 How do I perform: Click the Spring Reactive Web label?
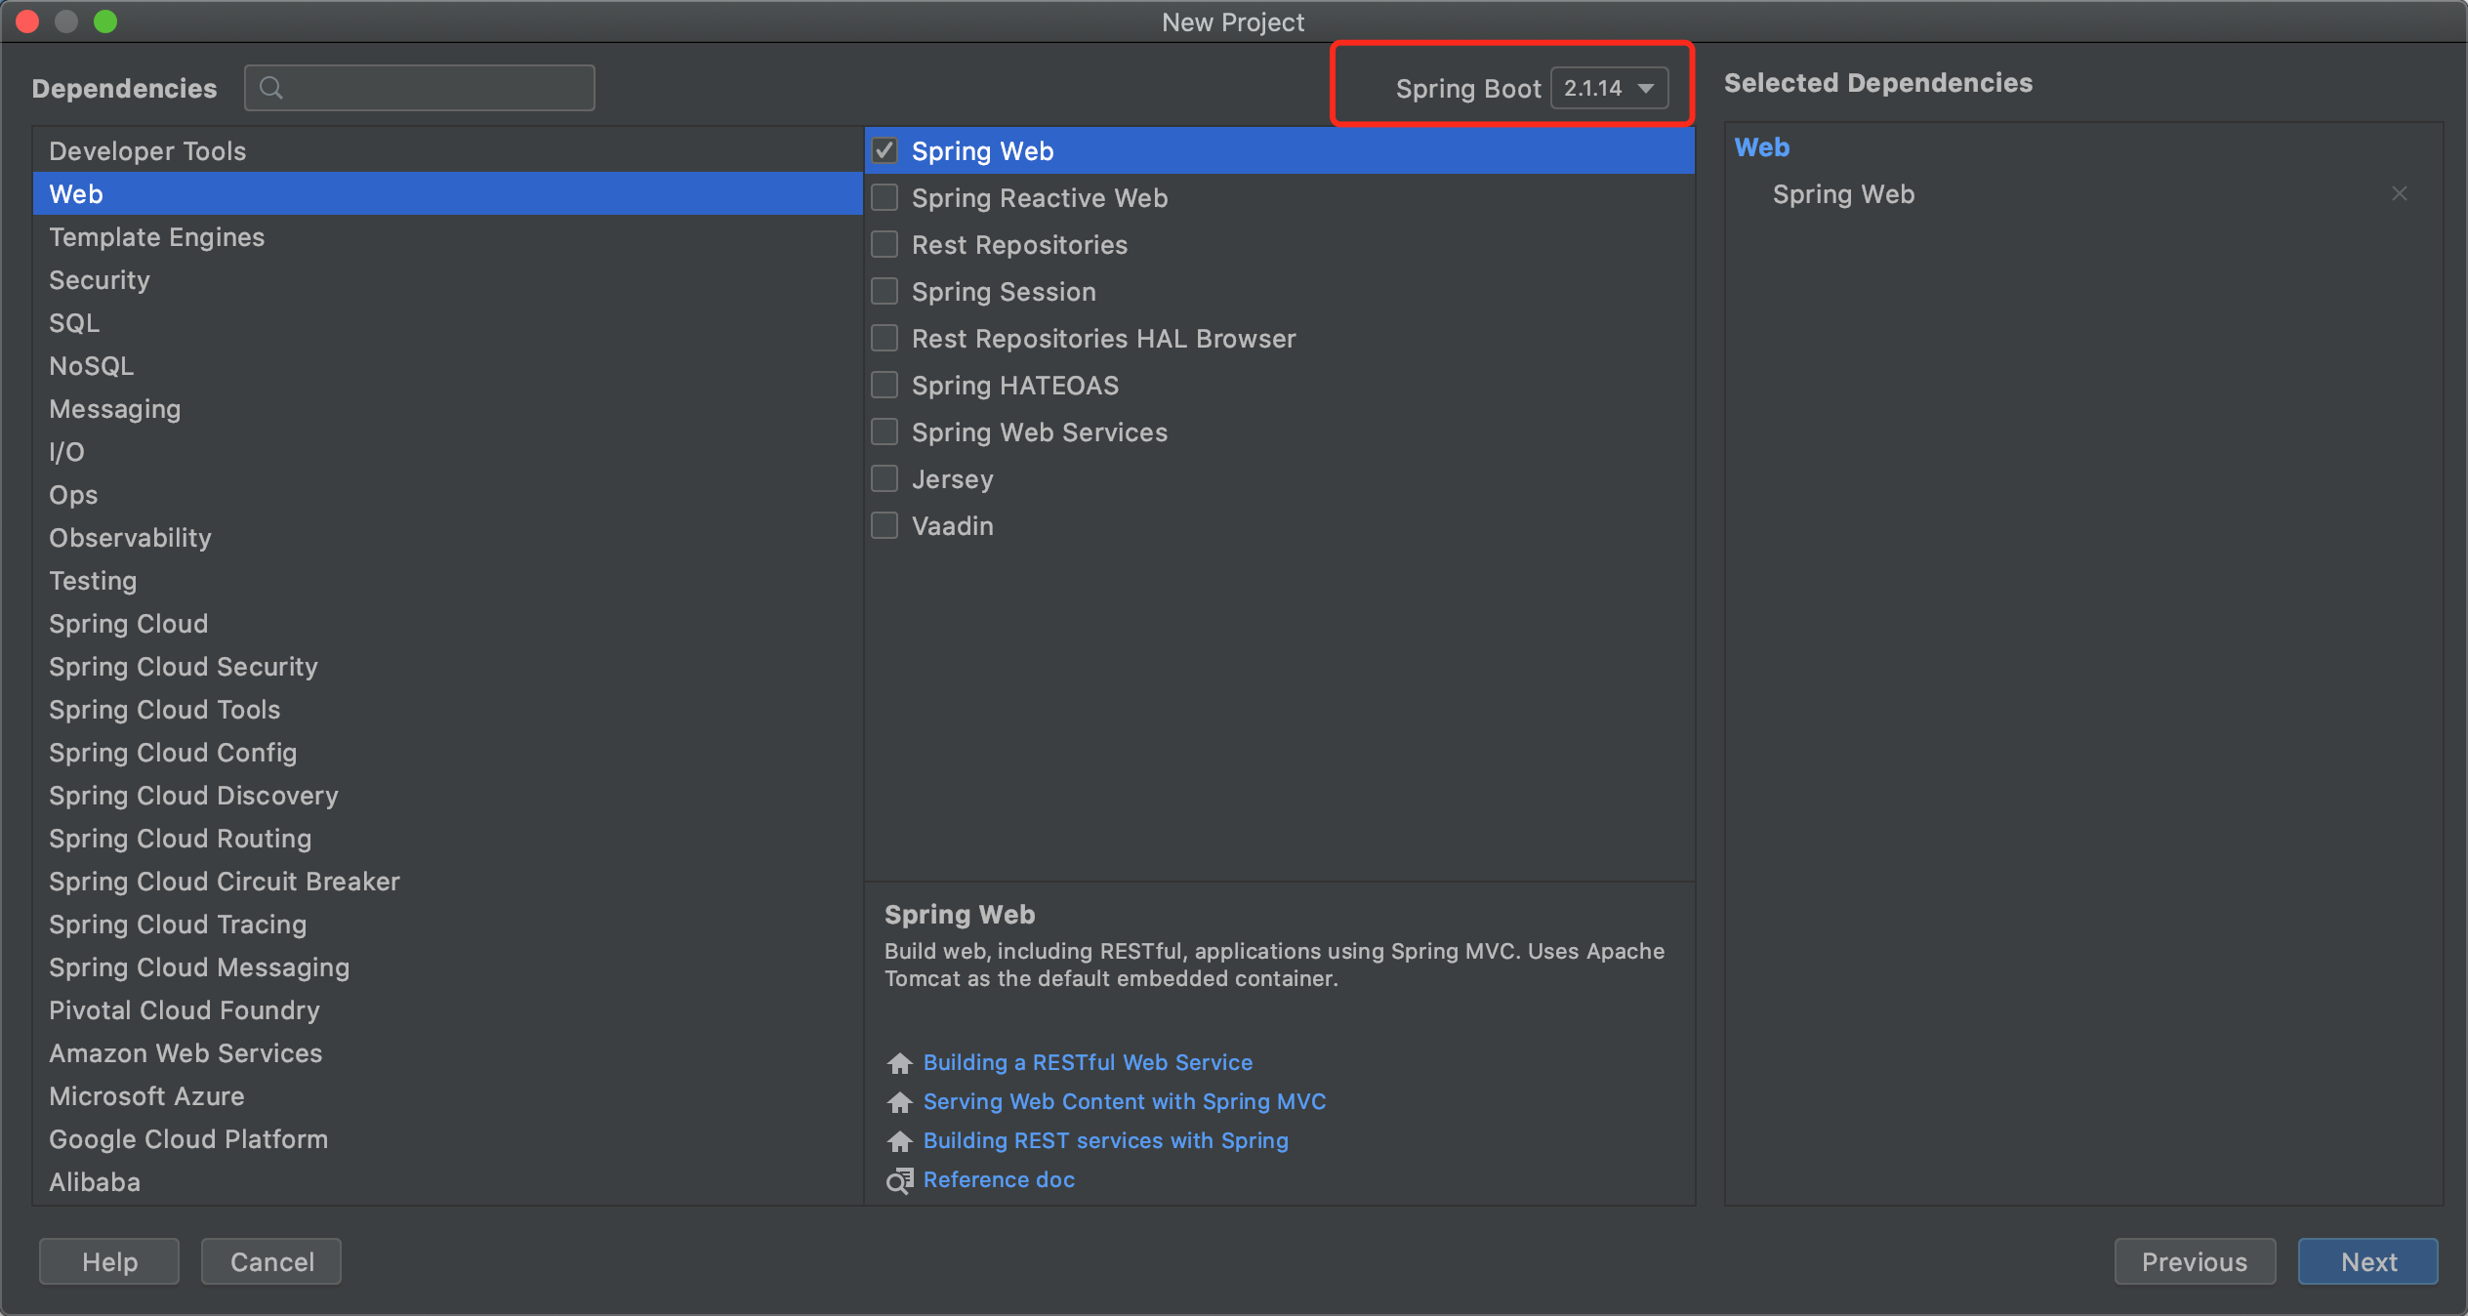(x=1040, y=198)
